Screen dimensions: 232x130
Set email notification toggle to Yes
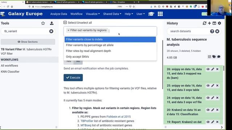coord(69,62)
